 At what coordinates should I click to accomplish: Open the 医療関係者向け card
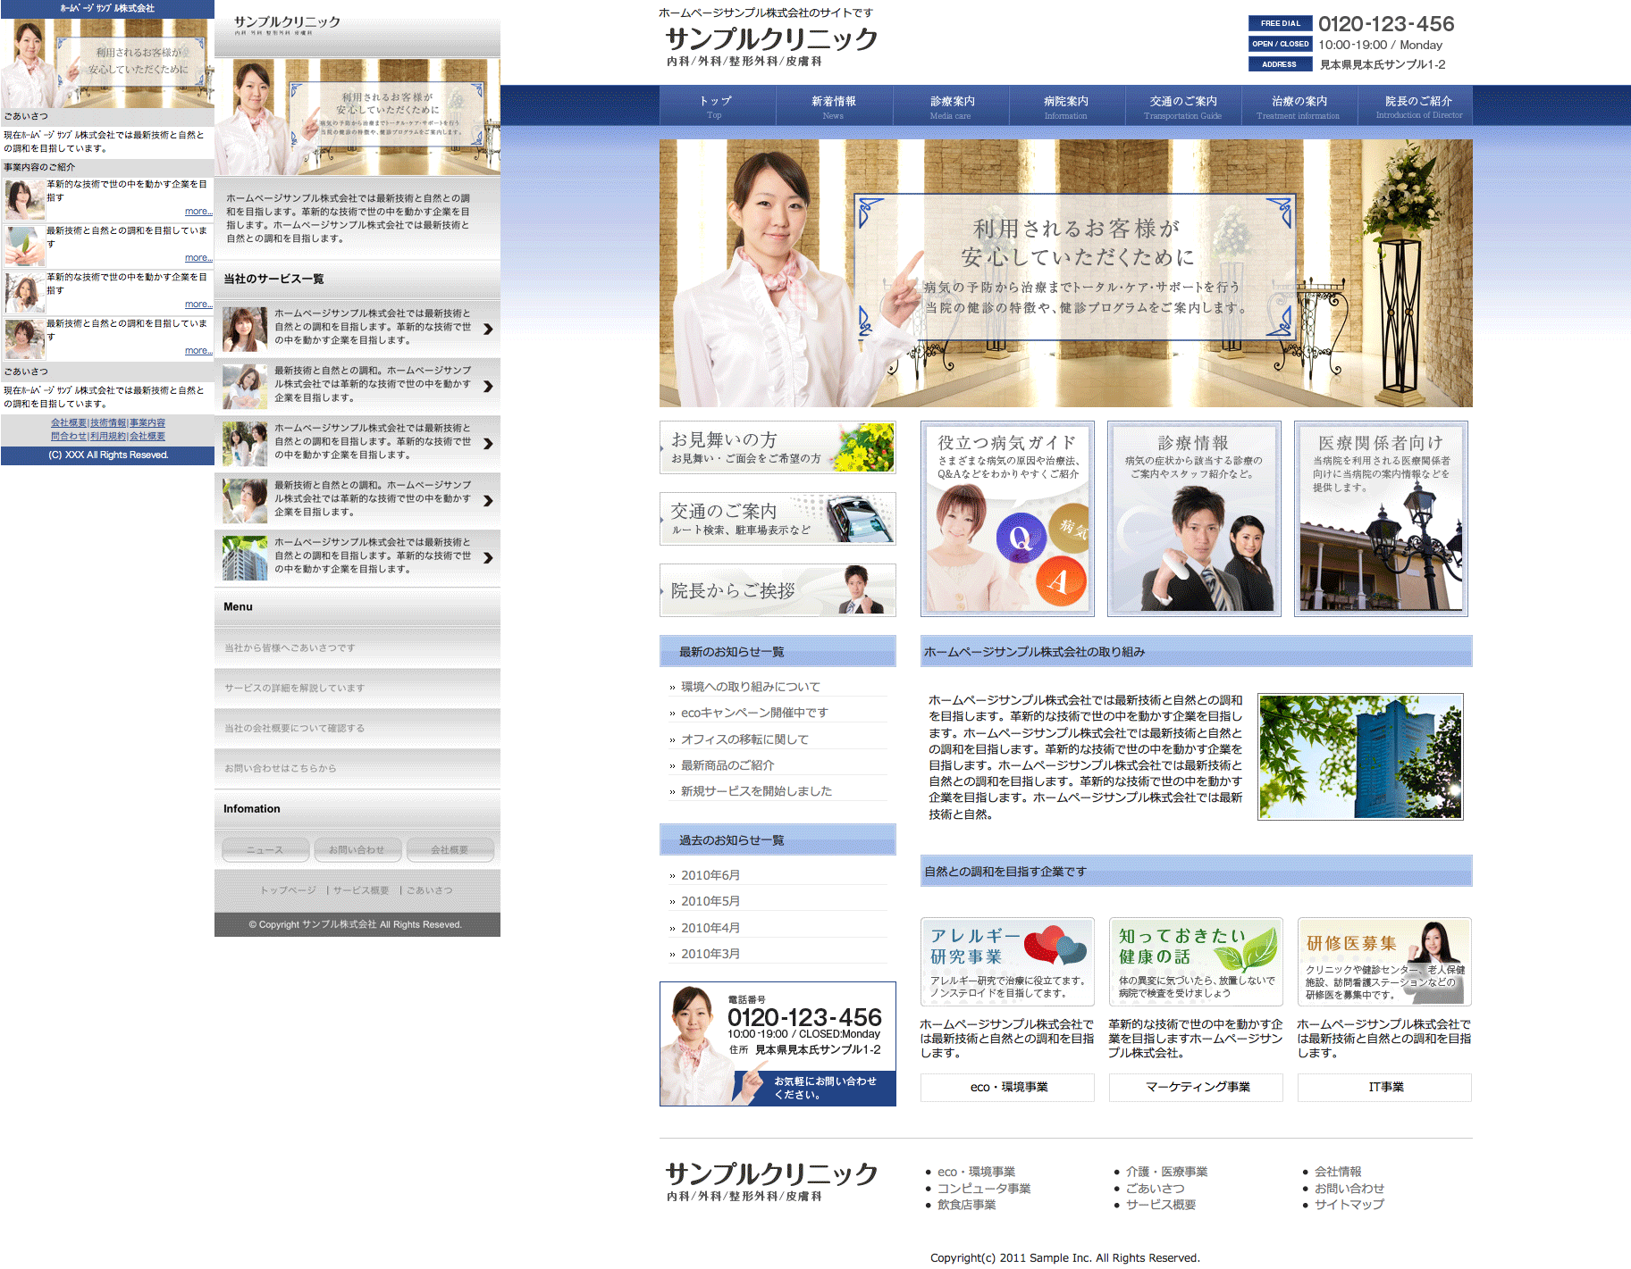coord(1381,519)
